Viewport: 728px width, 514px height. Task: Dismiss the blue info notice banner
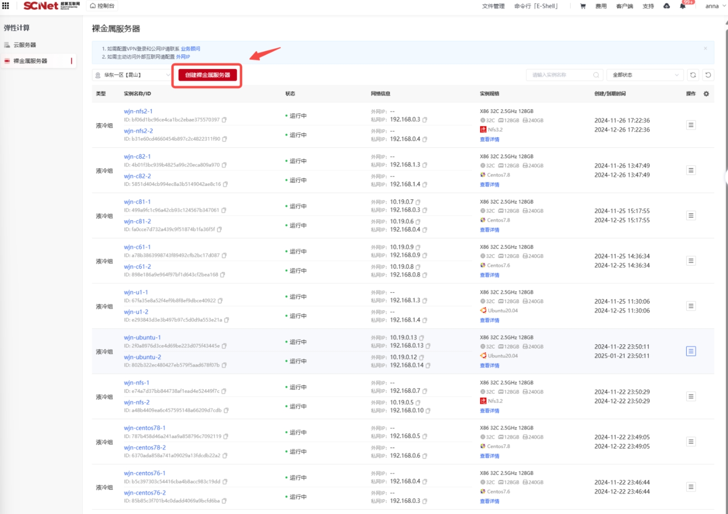tap(705, 48)
